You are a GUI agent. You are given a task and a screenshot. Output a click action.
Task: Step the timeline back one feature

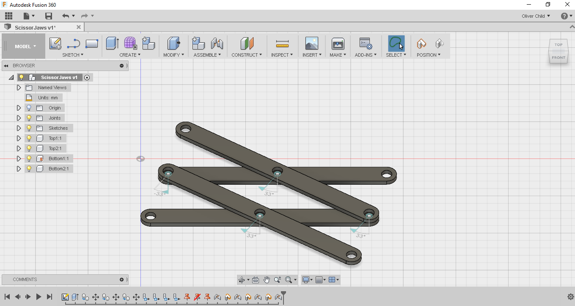pyautogui.click(x=17, y=297)
